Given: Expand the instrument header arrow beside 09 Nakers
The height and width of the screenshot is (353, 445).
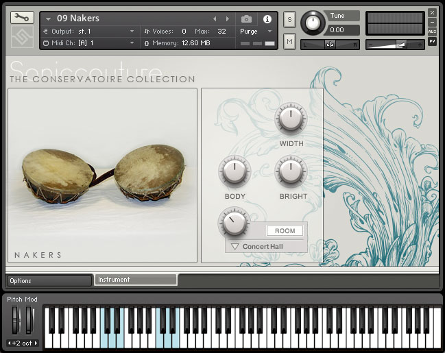Looking at the screenshot, I should 48,19.
